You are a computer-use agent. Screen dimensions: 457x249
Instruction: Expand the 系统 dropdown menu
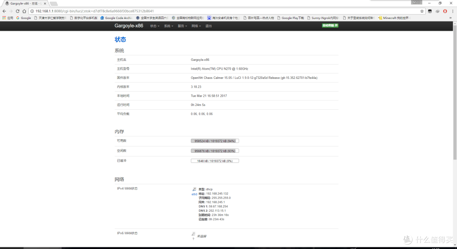[x=169, y=26]
